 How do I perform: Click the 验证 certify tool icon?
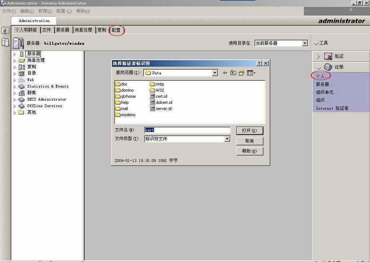pos(328,57)
